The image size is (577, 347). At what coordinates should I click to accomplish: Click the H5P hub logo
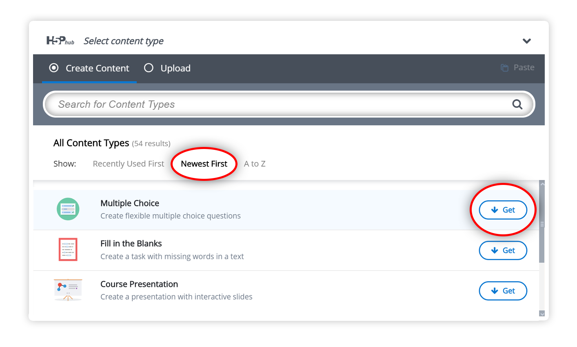pyautogui.click(x=60, y=40)
